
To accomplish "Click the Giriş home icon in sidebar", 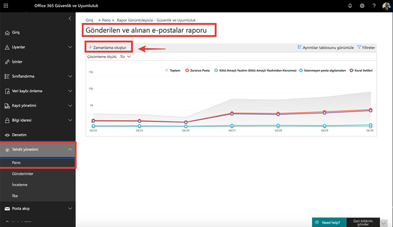I will coord(7,32).
